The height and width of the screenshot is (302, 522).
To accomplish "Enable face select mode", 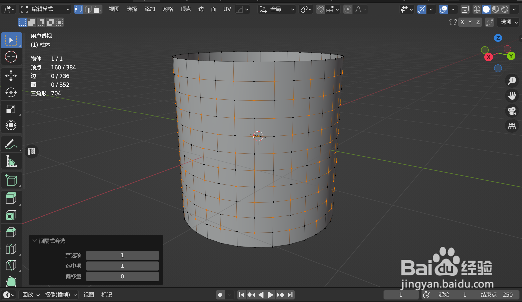I will 98,9.
